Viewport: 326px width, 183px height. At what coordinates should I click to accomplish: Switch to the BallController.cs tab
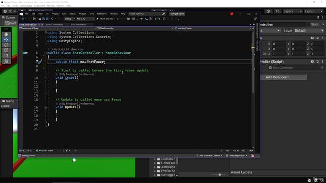click(x=78, y=25)
